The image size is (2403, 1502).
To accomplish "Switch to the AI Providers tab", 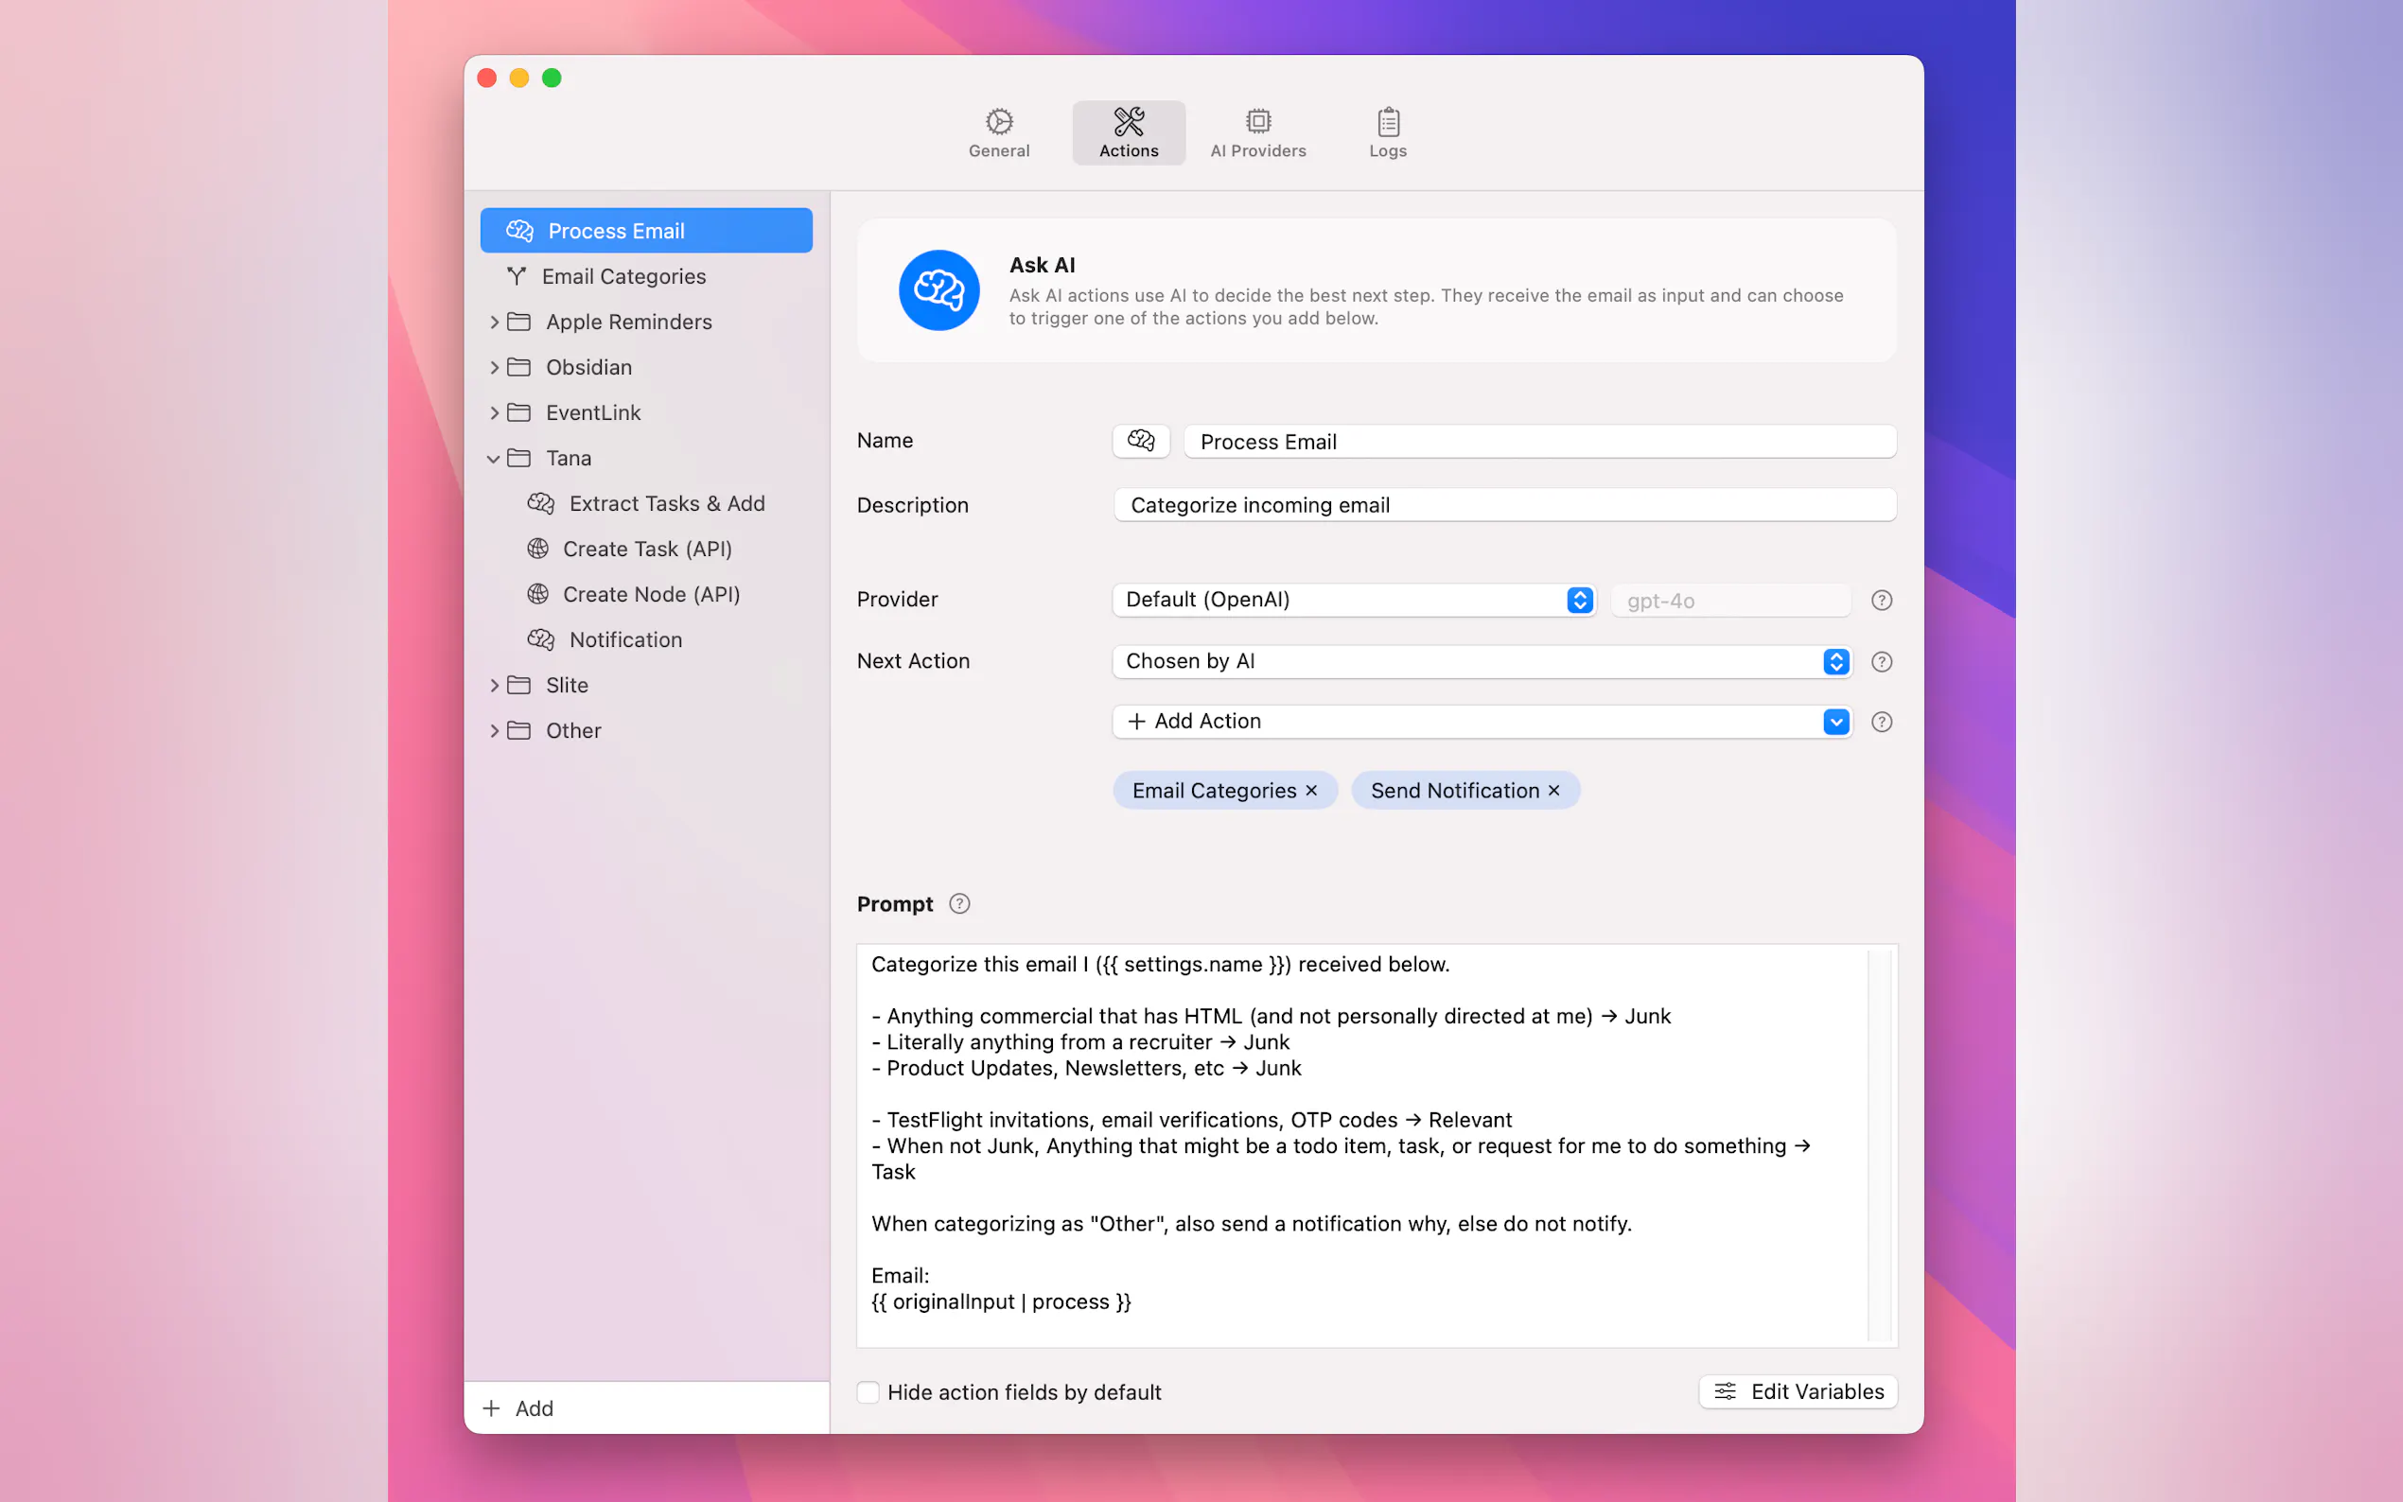I will (1257, 132).
